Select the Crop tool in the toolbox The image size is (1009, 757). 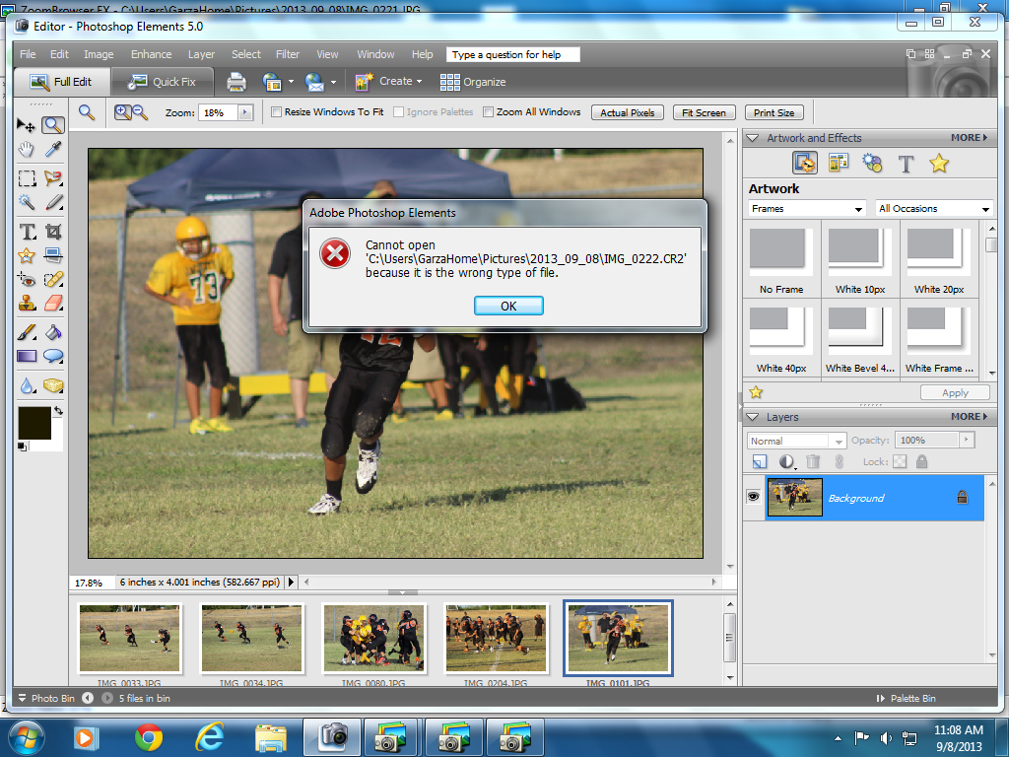click(53, 232)
